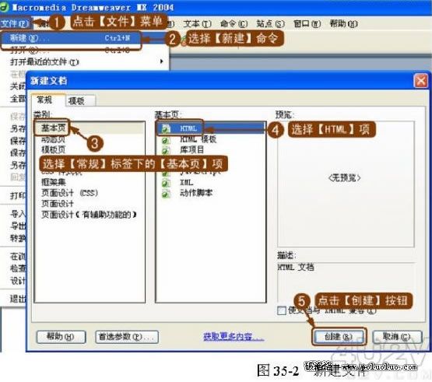Open the 窗口(W) menu

[307, 24]
